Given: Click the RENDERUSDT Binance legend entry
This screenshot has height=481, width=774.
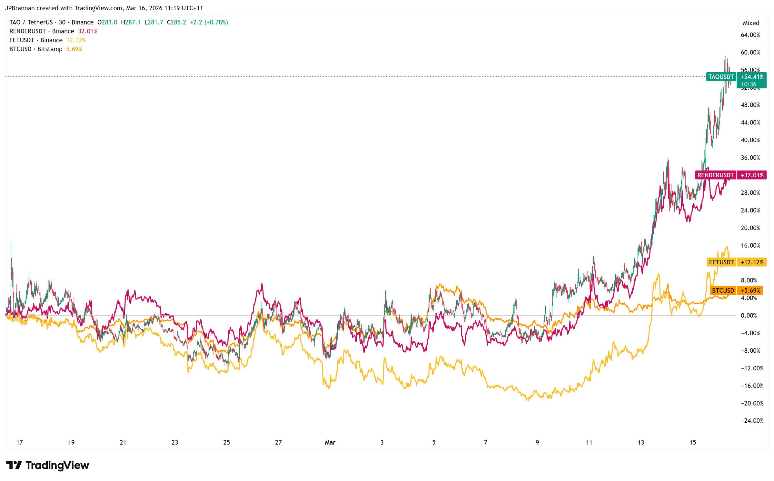Looking at the screenshot, I should [42, 31].
